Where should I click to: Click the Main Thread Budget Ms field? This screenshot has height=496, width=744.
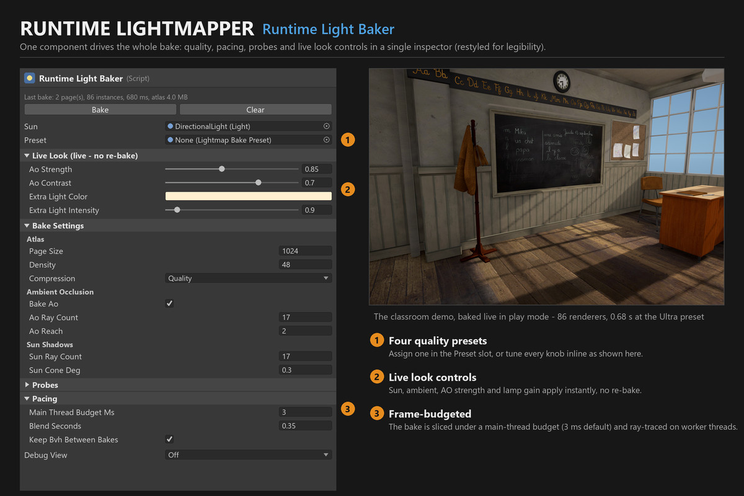coord(306,412)
